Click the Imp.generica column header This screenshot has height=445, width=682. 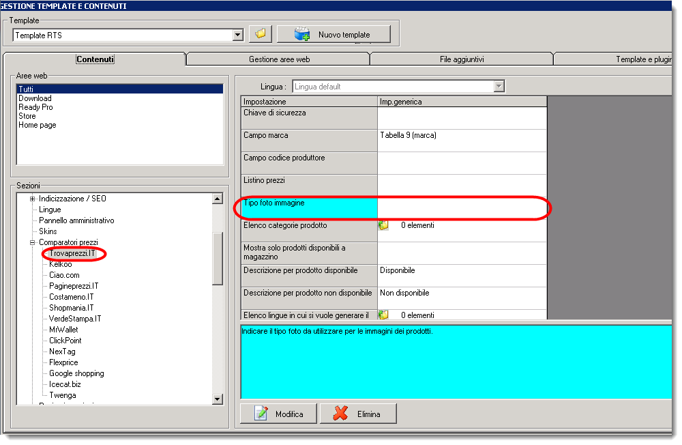[462, 102]
